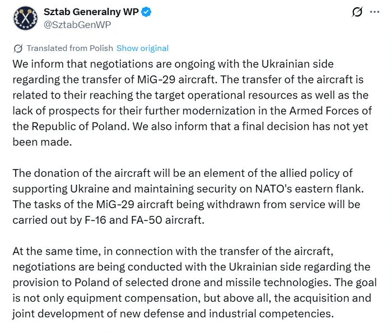Click the blue verified badge
392x333 pixels.
[x=146, y=12]
